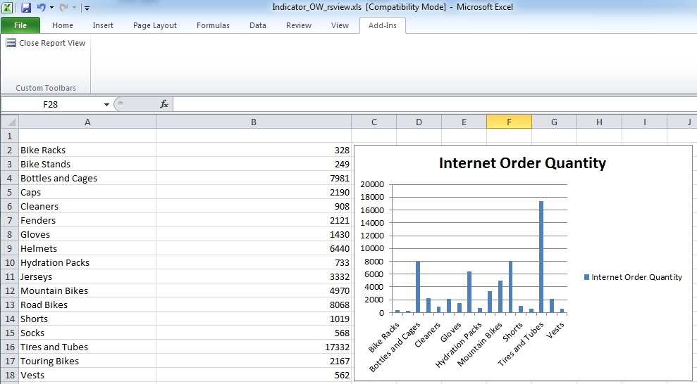Click the Excel application icon in title bar
Viewport: 697px width, 384px height.
(7, 8)
